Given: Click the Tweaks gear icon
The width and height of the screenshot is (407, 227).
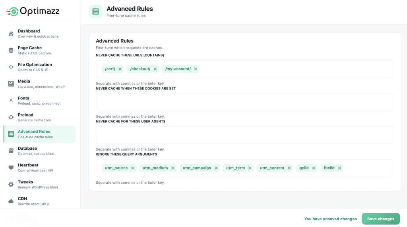Looking at the screenshot, I should pos(11,184).
